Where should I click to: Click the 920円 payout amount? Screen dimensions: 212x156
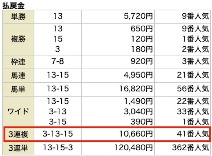[142, 62]
